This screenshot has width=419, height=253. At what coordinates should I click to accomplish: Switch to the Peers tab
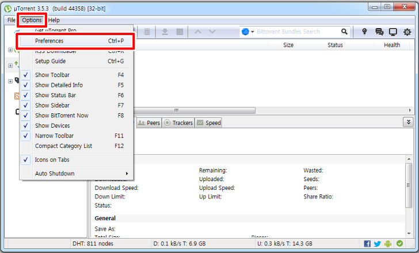coord(149,123)
